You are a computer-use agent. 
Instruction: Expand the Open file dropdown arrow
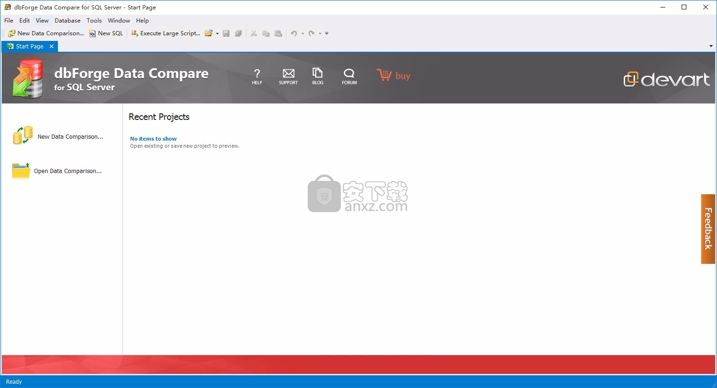(x=217, y=33)
